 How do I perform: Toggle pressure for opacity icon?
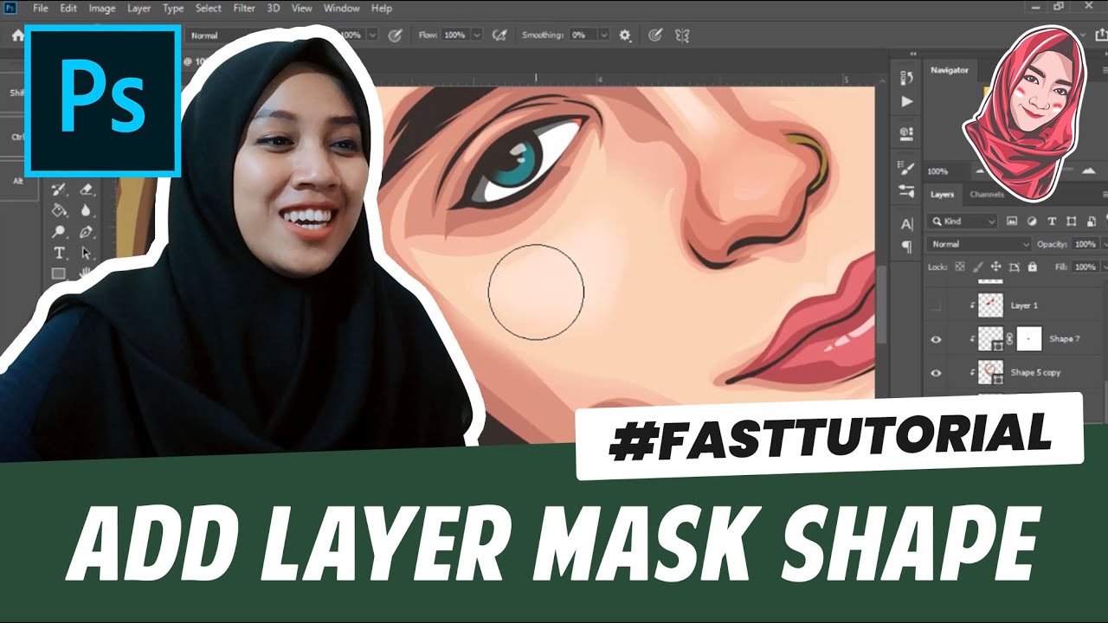(x=396, y=35)
